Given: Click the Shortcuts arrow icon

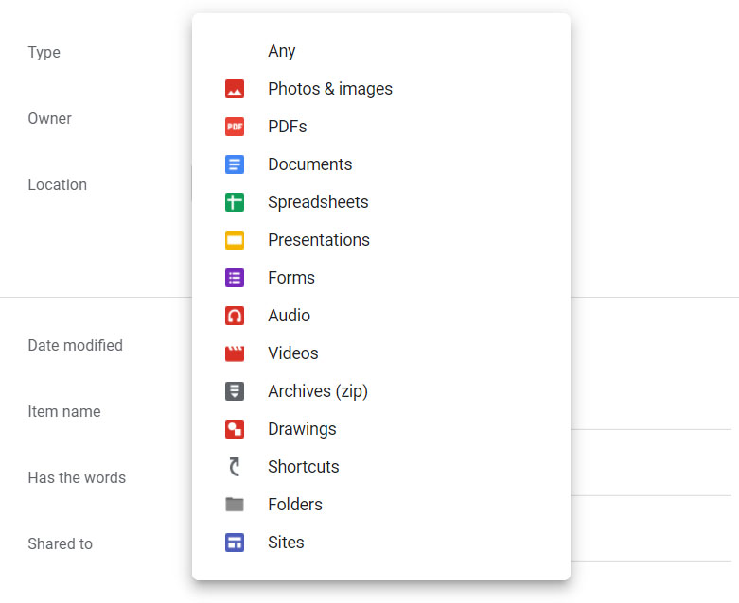Looking at the screenshot, I should tap(235, 467).
